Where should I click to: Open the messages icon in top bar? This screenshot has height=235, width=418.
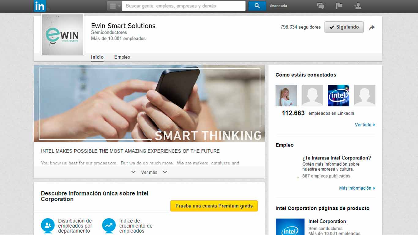click(320, 6)
